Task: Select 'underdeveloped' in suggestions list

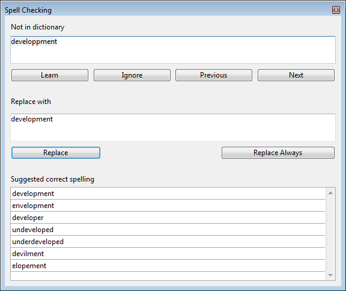Action: 168,242
